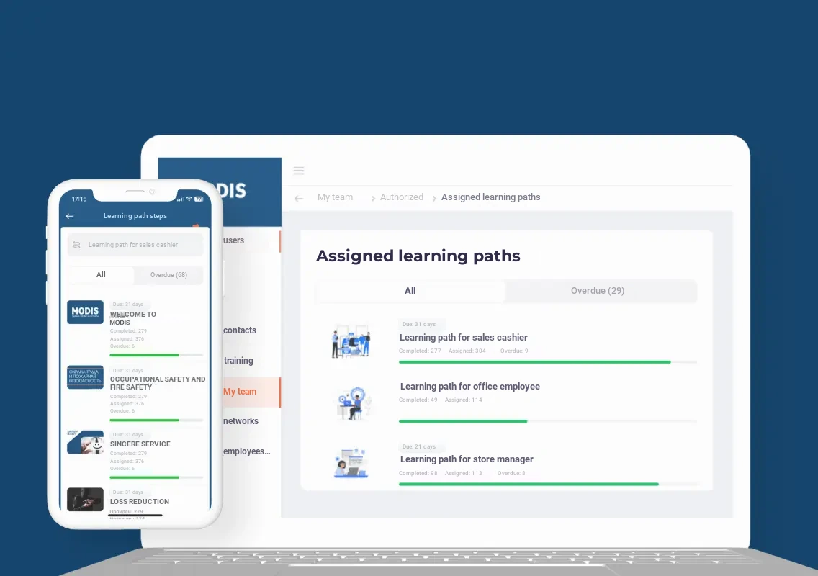Open the hamburger menu in the laptop app
The image size is (818, 576).
298,171
